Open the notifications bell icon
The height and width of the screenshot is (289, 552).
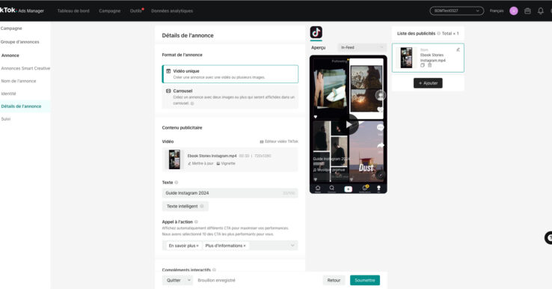point(540,11)
